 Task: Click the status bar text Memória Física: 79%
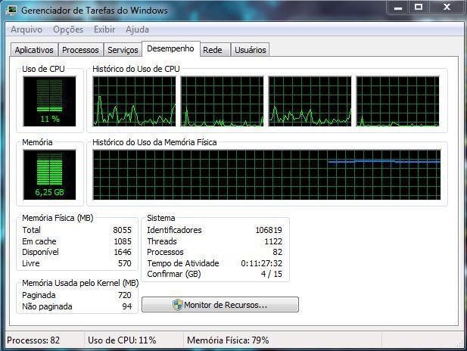[228, 340]
